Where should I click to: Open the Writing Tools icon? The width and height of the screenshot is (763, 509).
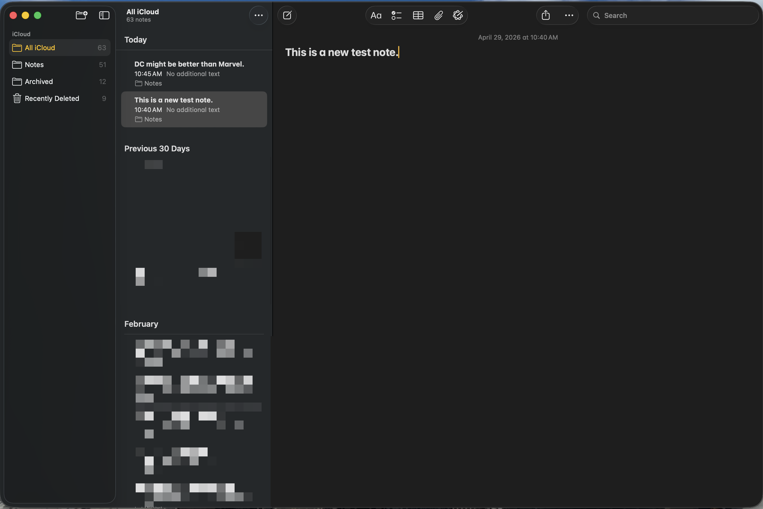[x=458, y=15]
